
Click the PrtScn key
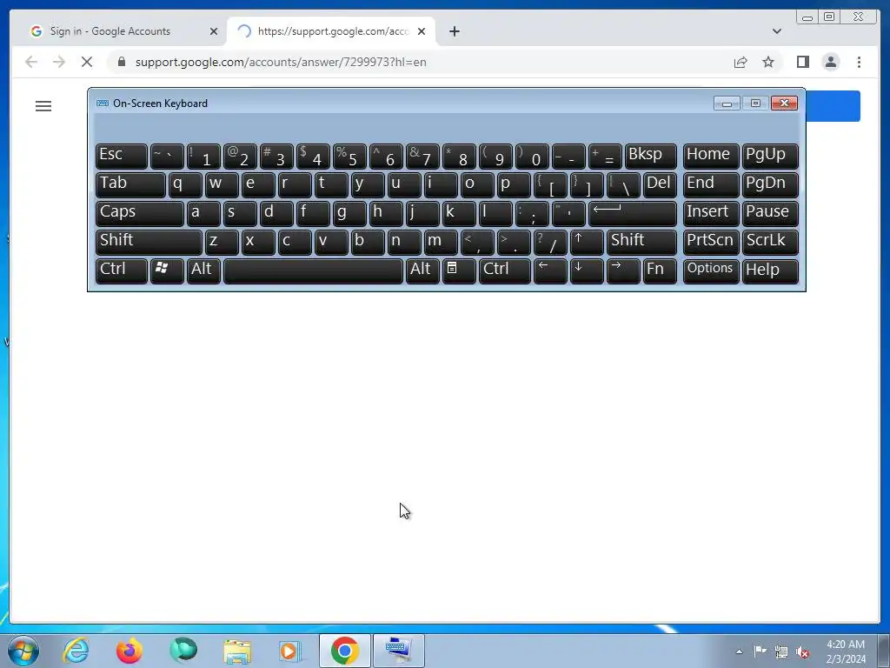tap(711, 242)
